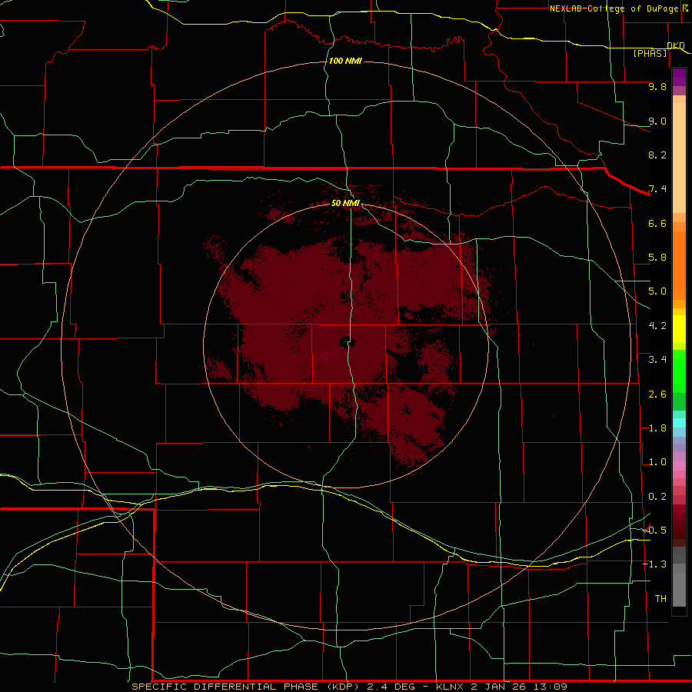The image size is (692, 692).
Task: Click the TH threshold label on the scale
Action: 660,599
